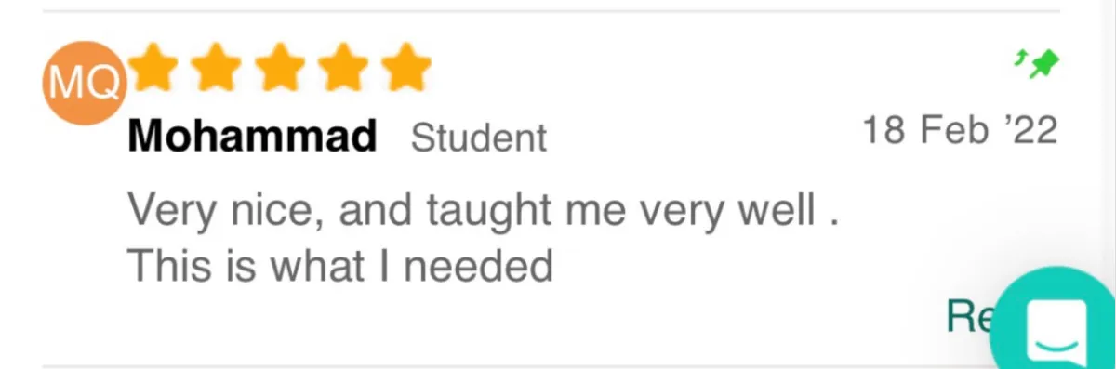Image resolution: width=1116 pixels, height=369 pixels.
Task: Click the 18 Feb '22 review date
Action: pos(961,132)
